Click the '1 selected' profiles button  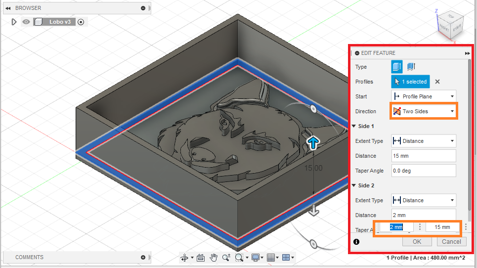tap(410, 82)
